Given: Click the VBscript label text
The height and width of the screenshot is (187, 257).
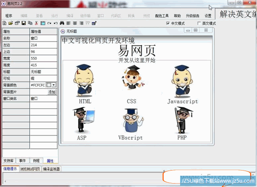Looking at the screenshot, I should coord(130,138).
